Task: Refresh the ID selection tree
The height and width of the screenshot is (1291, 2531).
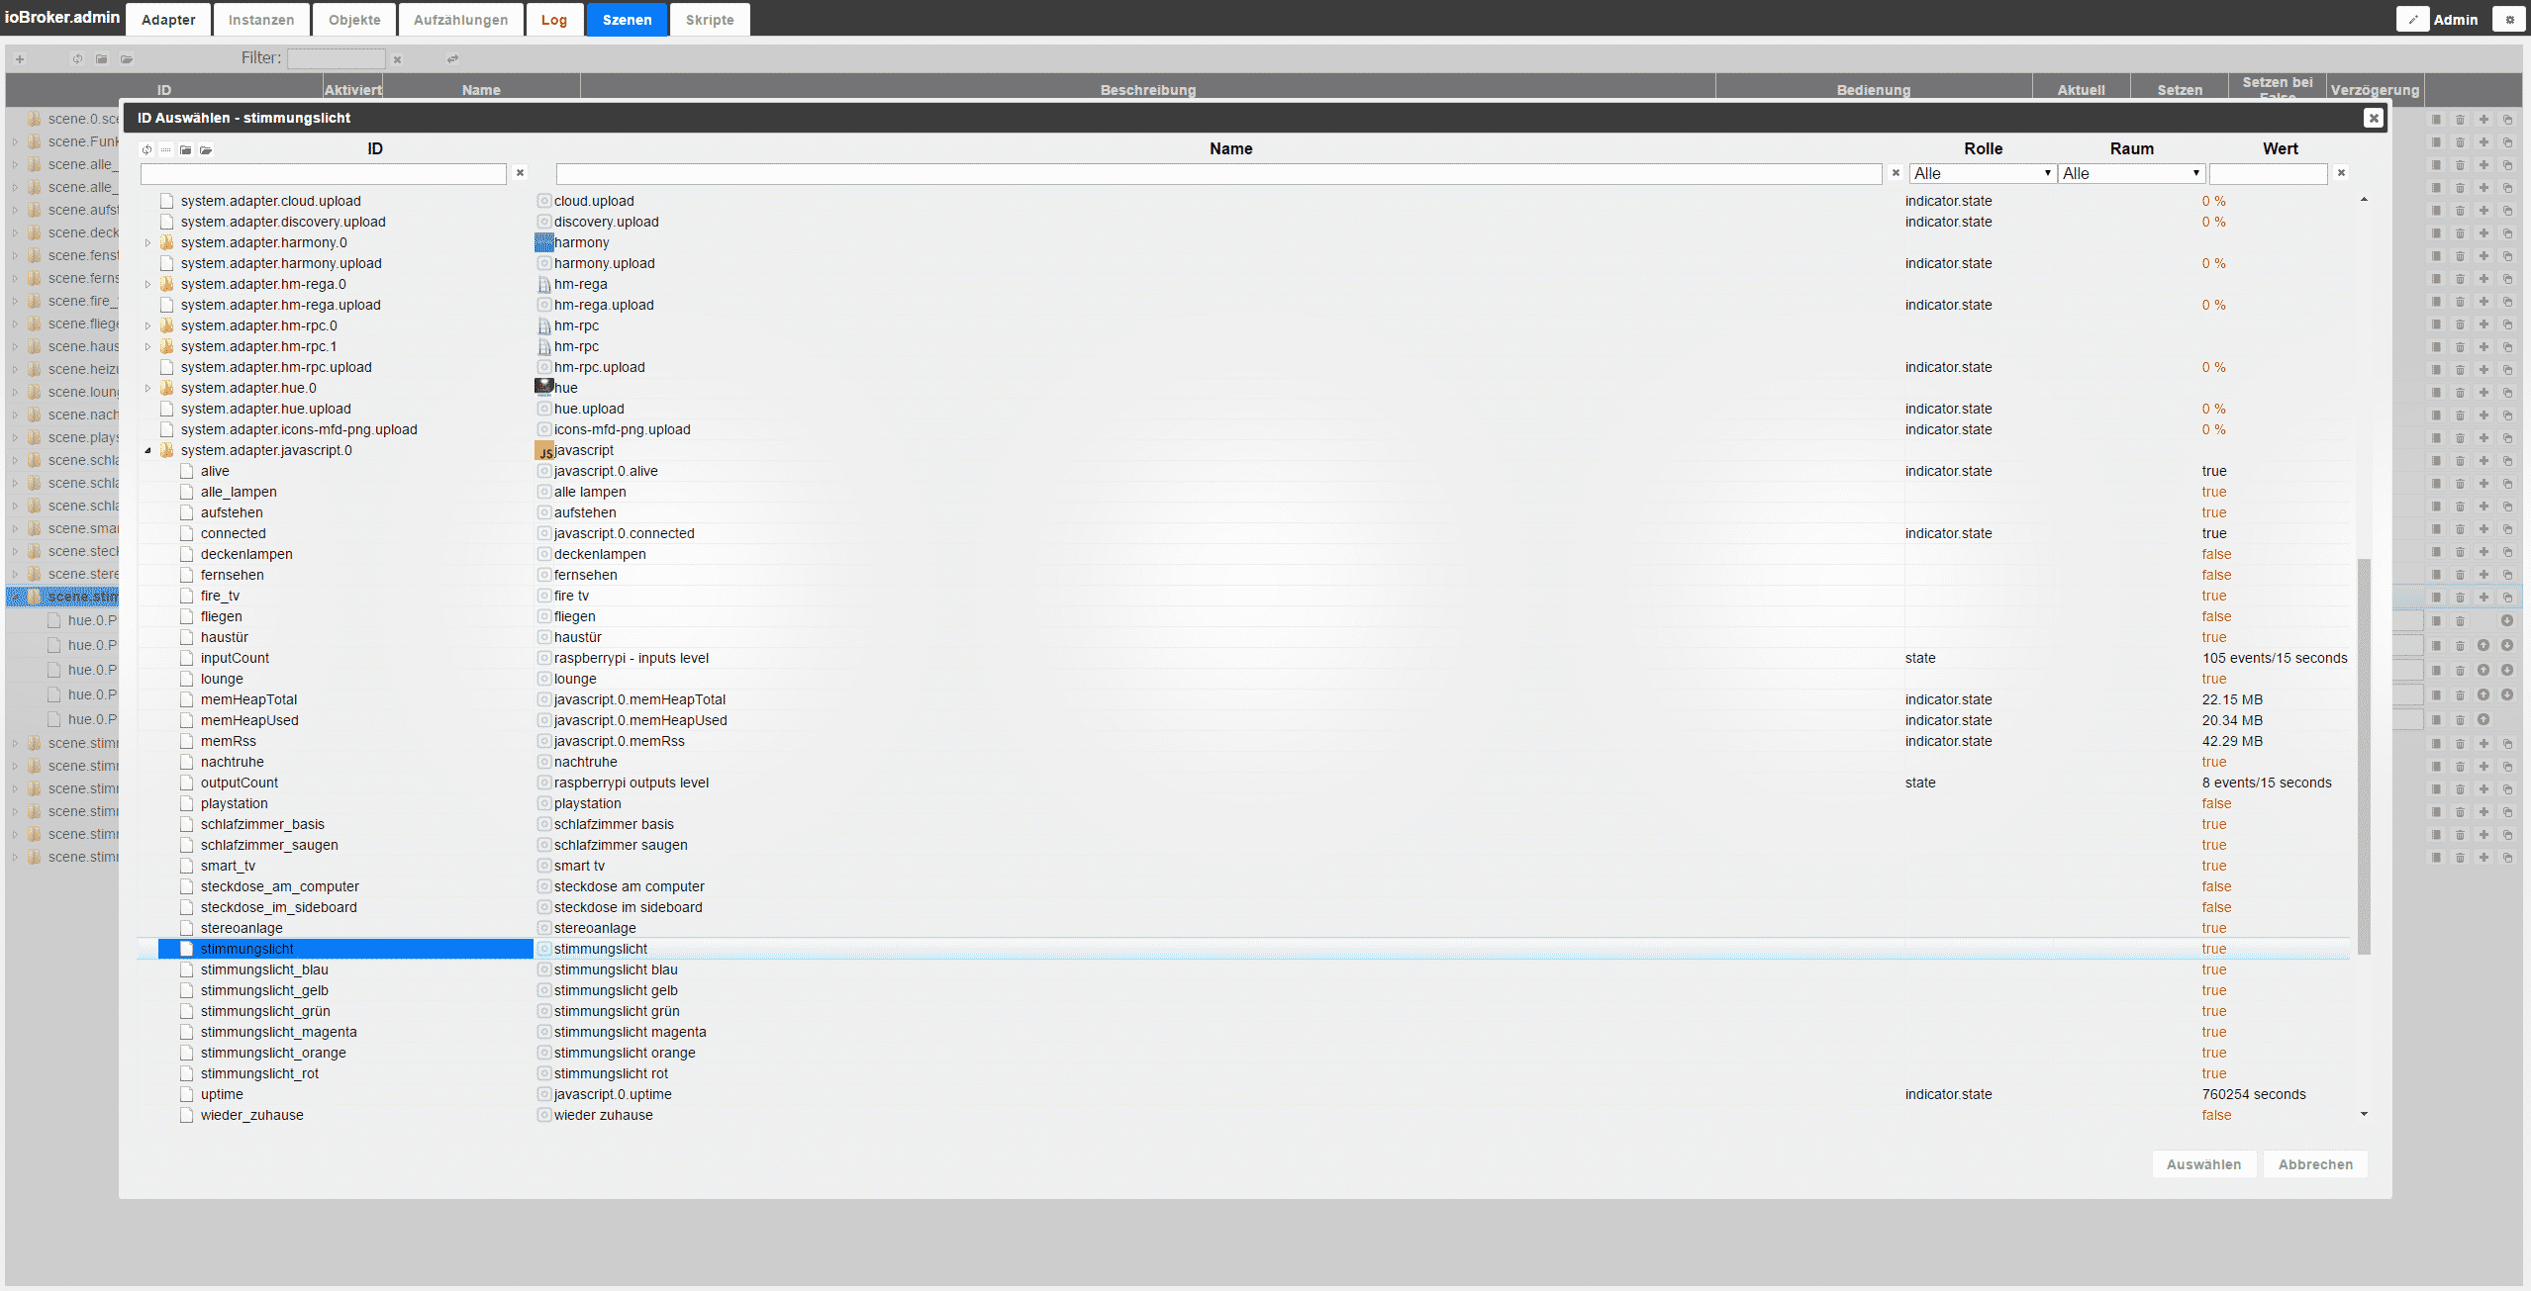Action: point(146,150)
